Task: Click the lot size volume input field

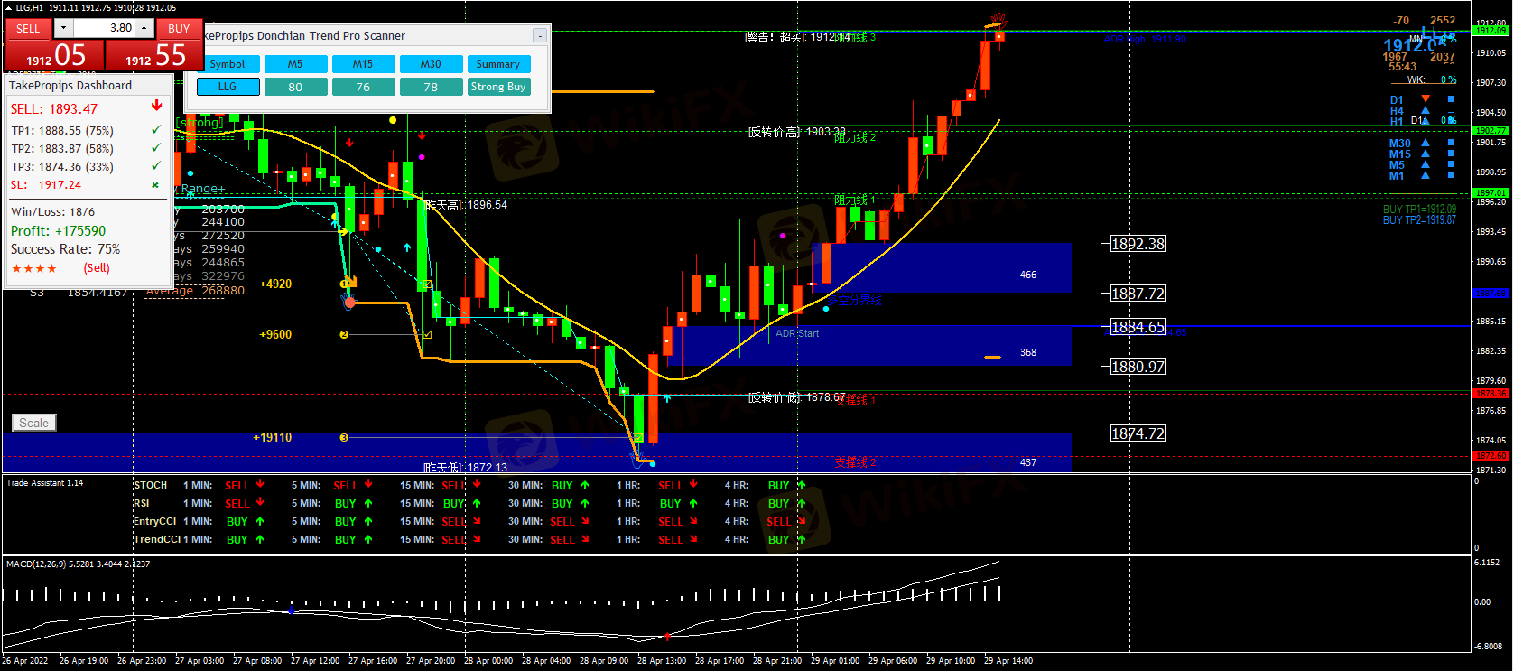Action: (x=104, y=28)
